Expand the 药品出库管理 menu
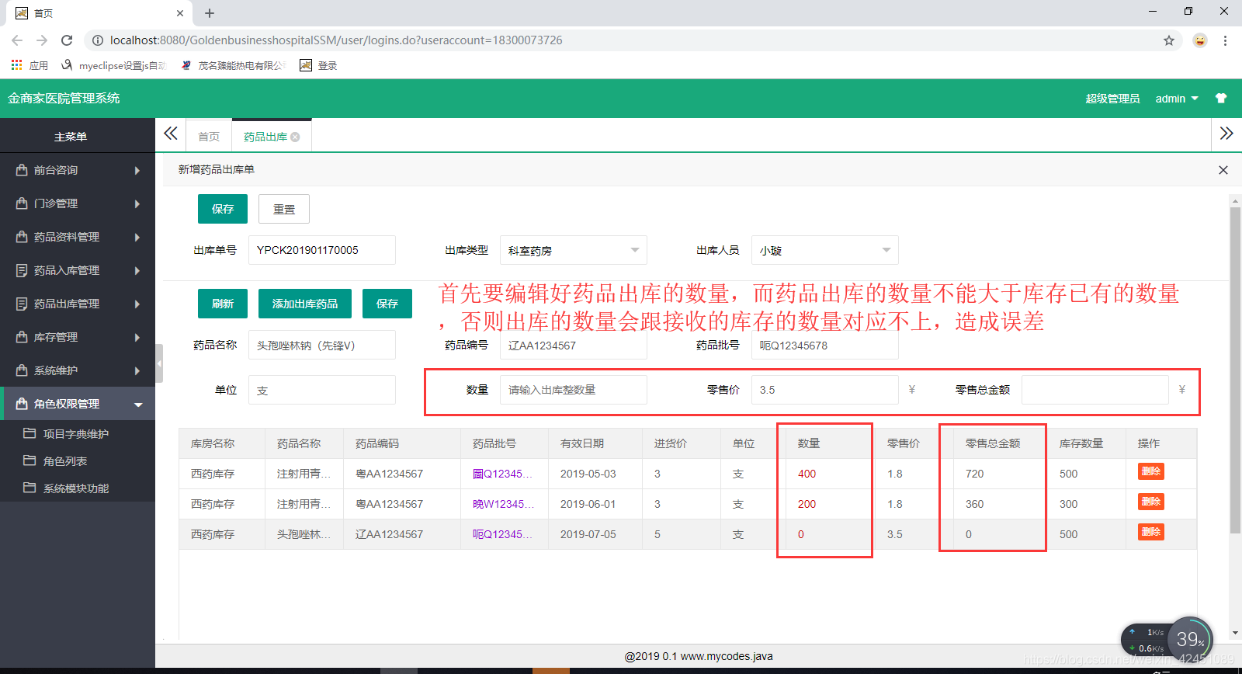This screenshot has height=674, width=1242. [x=137, y=304]
